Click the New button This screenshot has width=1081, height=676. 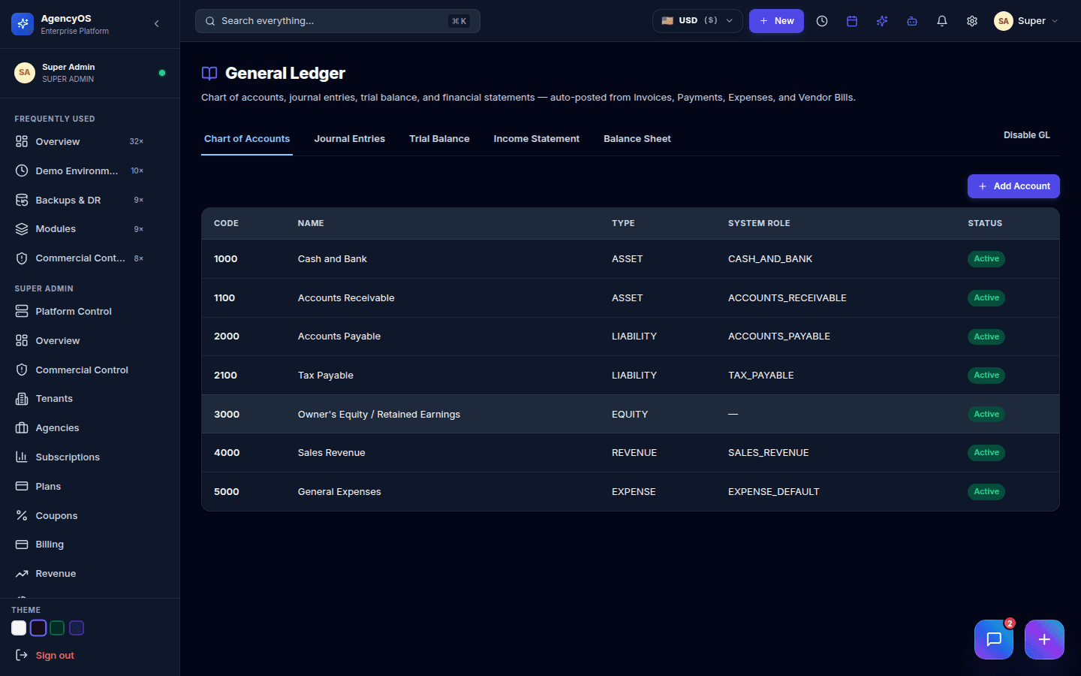776,21
